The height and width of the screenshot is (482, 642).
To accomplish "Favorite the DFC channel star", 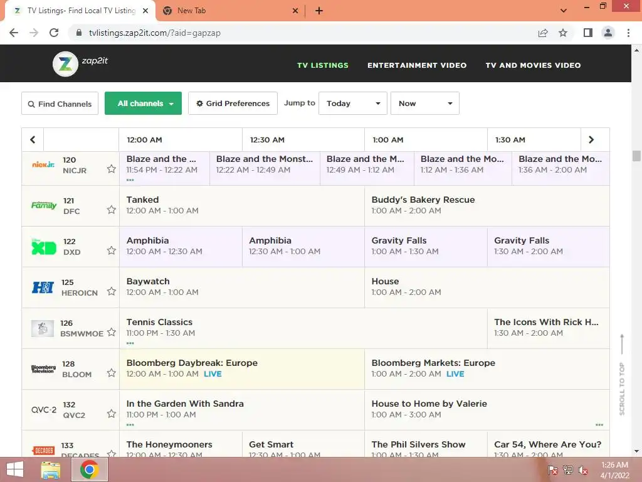I will click(x=112, y=210).
